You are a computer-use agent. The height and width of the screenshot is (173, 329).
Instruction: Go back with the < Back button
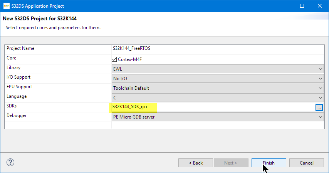tap(196, 163)
